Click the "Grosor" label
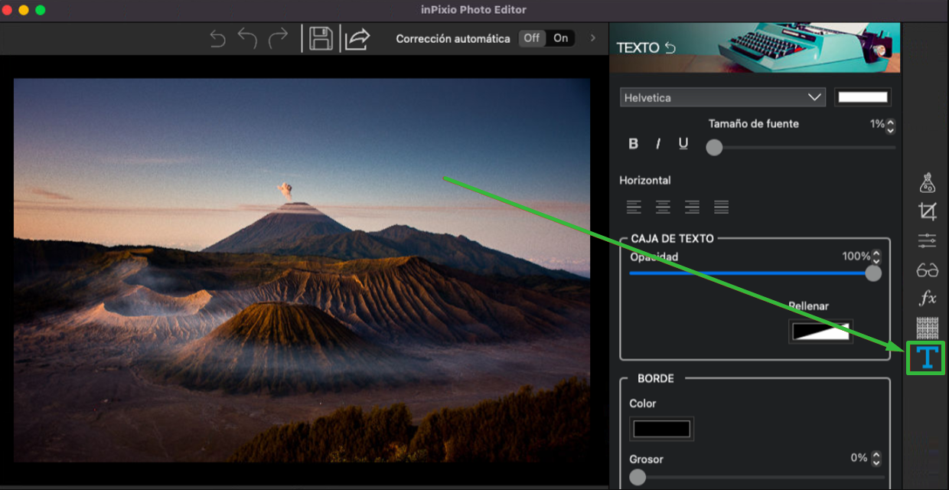This screenshot has width=949, height=490. click(x=647, y=459)
